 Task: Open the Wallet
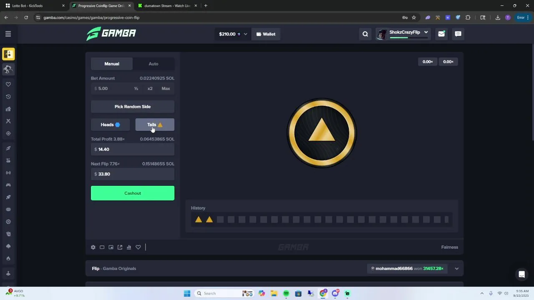[x=266, y=34]
